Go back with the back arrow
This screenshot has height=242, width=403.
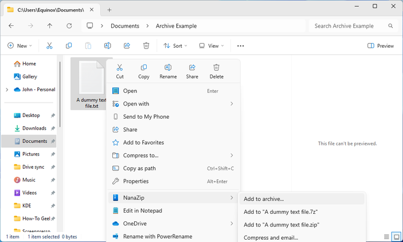[11, 26]
